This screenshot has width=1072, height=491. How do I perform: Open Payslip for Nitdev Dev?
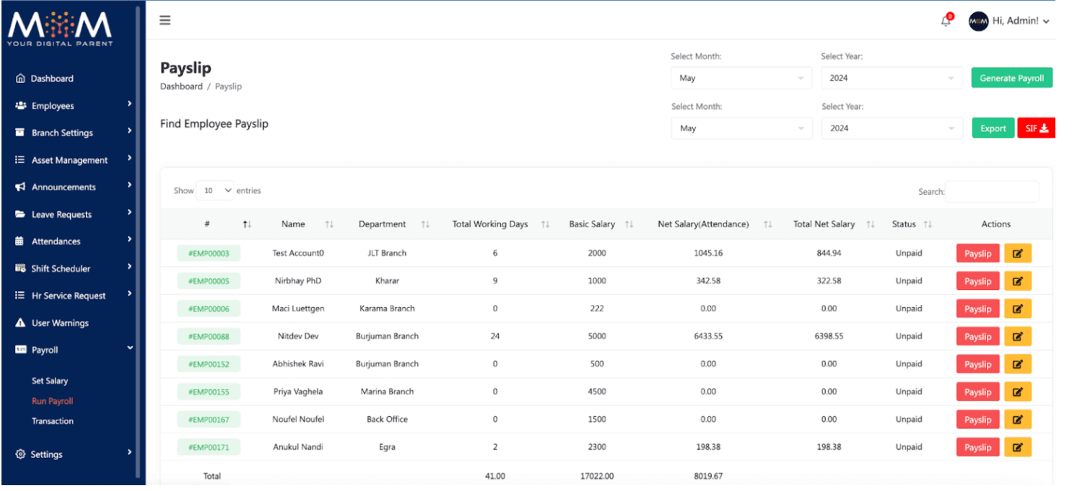click(x=978, y=336)
